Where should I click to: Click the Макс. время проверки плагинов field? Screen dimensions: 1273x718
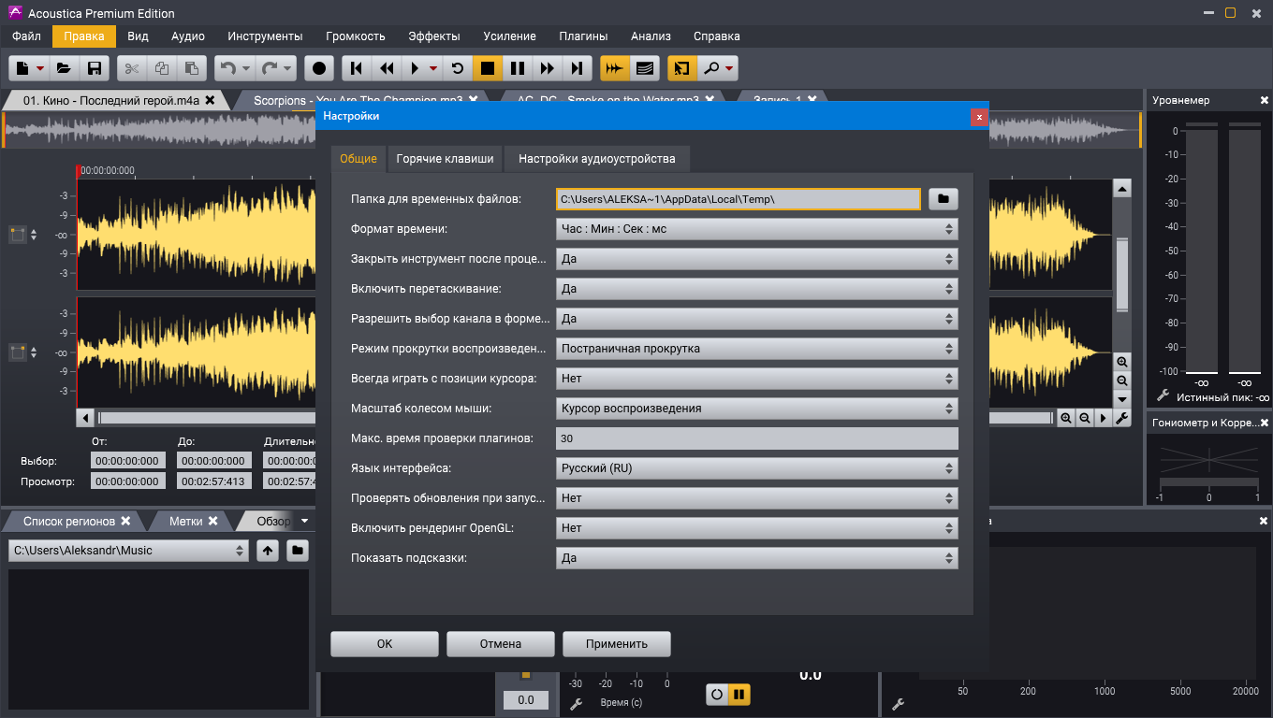(x=756, y=438)
